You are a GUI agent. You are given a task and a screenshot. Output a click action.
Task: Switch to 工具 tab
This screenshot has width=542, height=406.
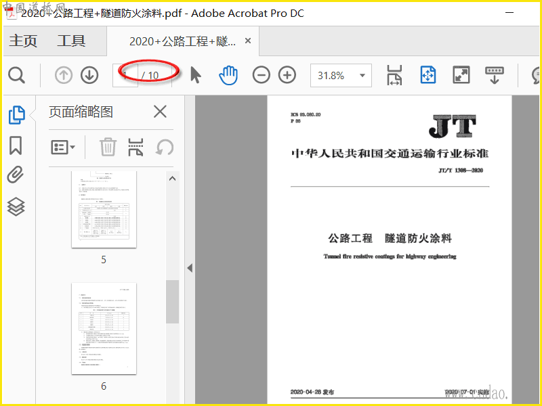[x=71, y=41]
